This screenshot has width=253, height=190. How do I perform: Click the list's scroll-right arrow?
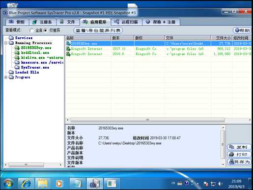point(250,120)
